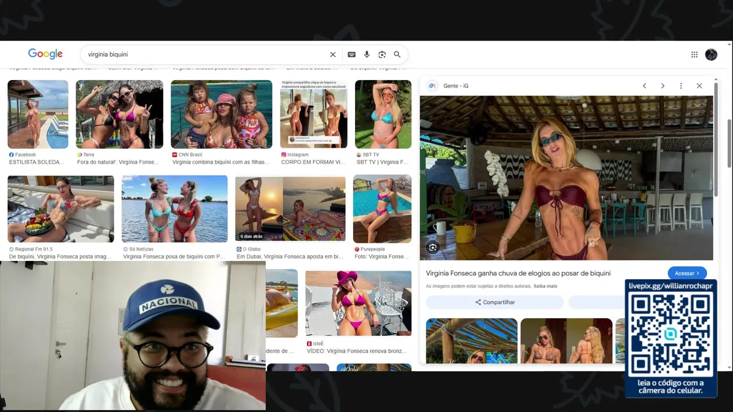Click the Só Notícias caption link
This screenshot has height=412, width=733.
(174, 257)
